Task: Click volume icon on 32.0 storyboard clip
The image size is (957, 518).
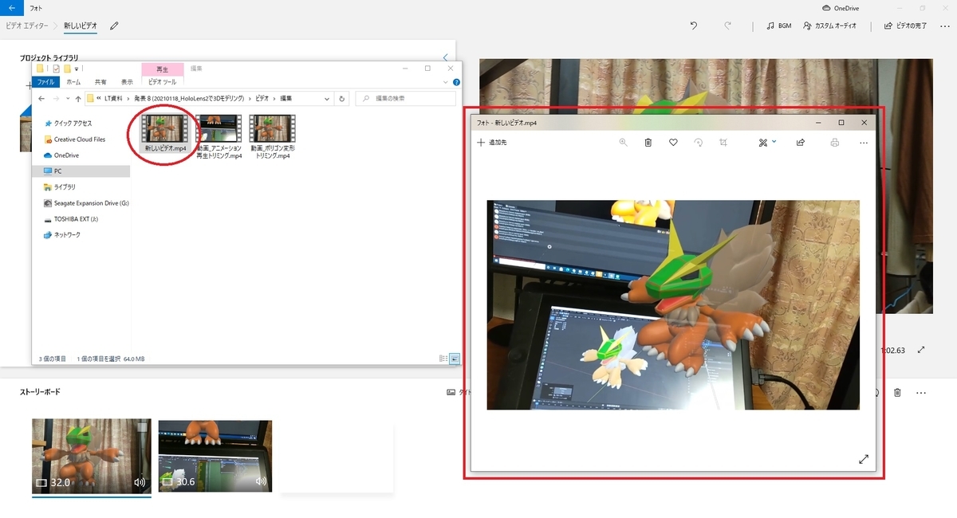Action: [x=140, y=482]
